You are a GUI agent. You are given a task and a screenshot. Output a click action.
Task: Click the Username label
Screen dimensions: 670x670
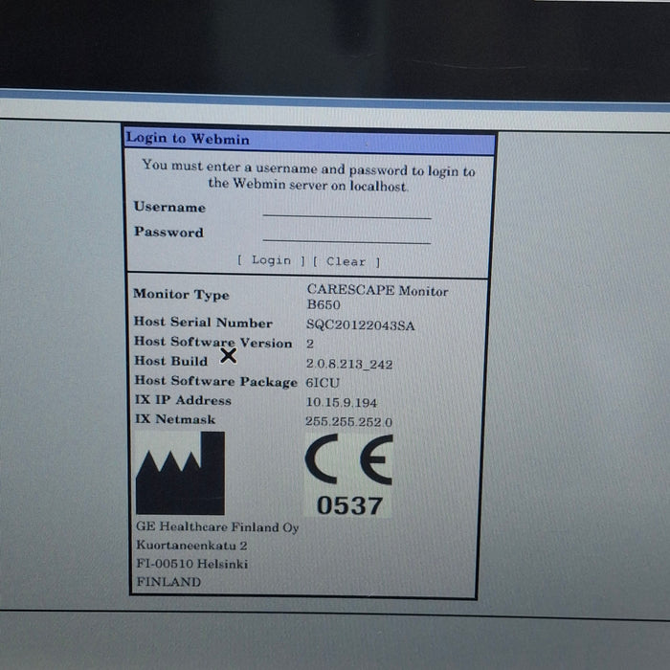point(169,208)
